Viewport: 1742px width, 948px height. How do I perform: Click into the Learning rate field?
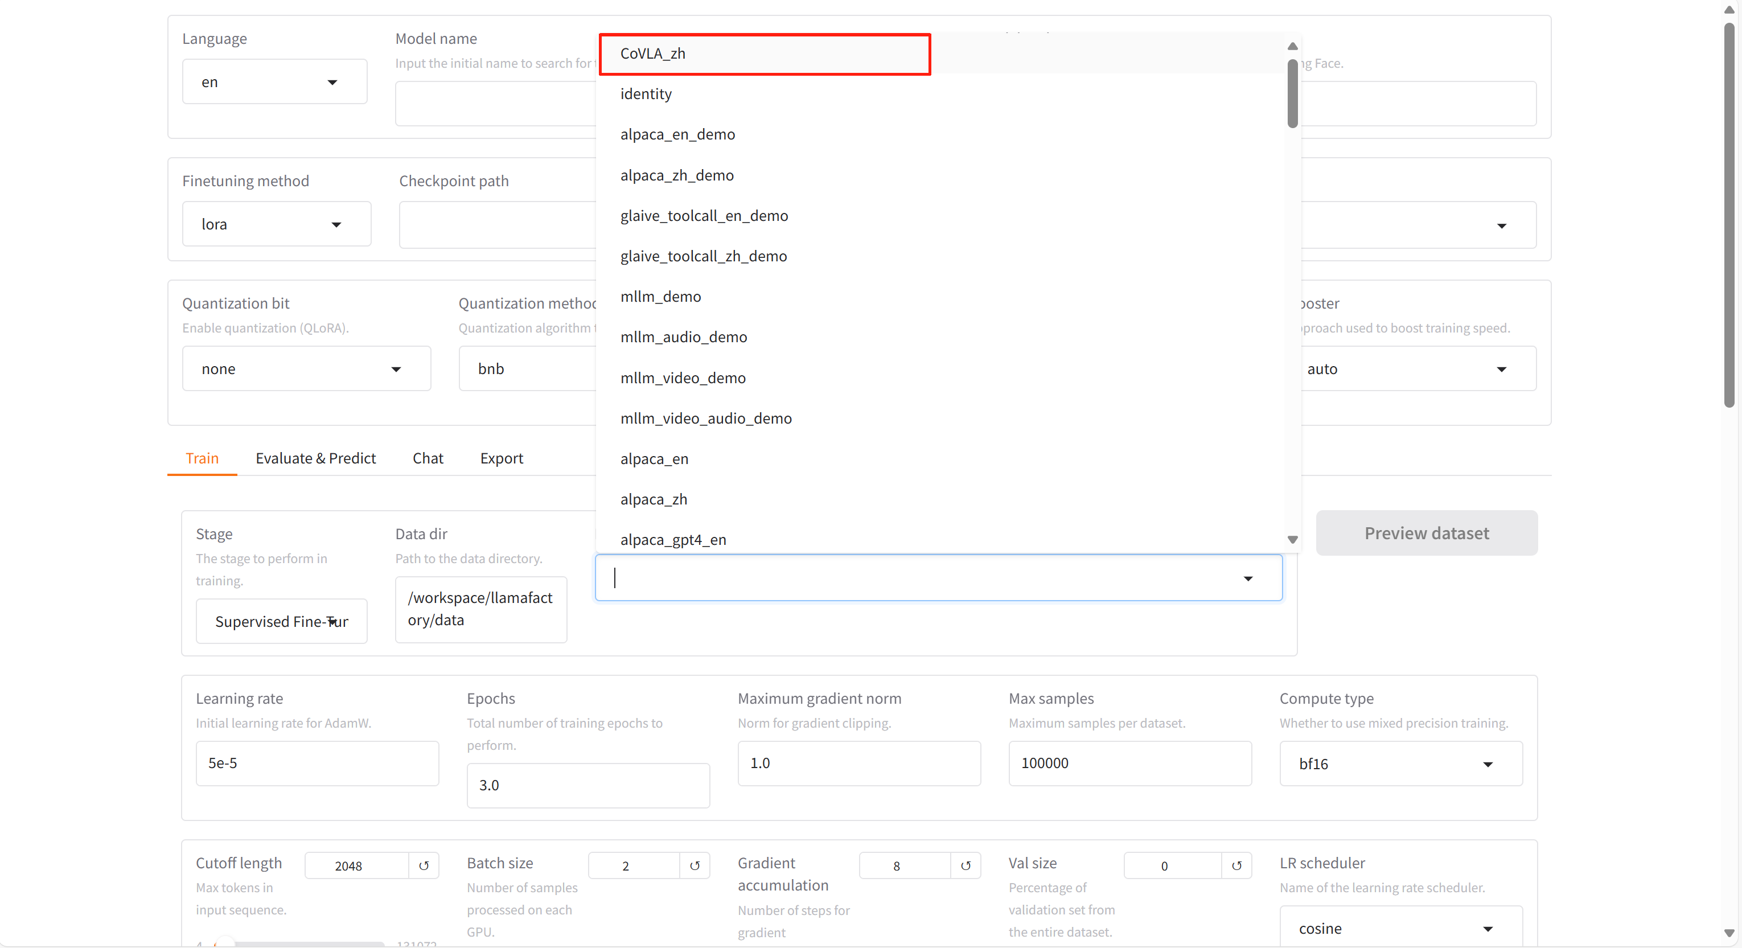(x=317, y=764)
